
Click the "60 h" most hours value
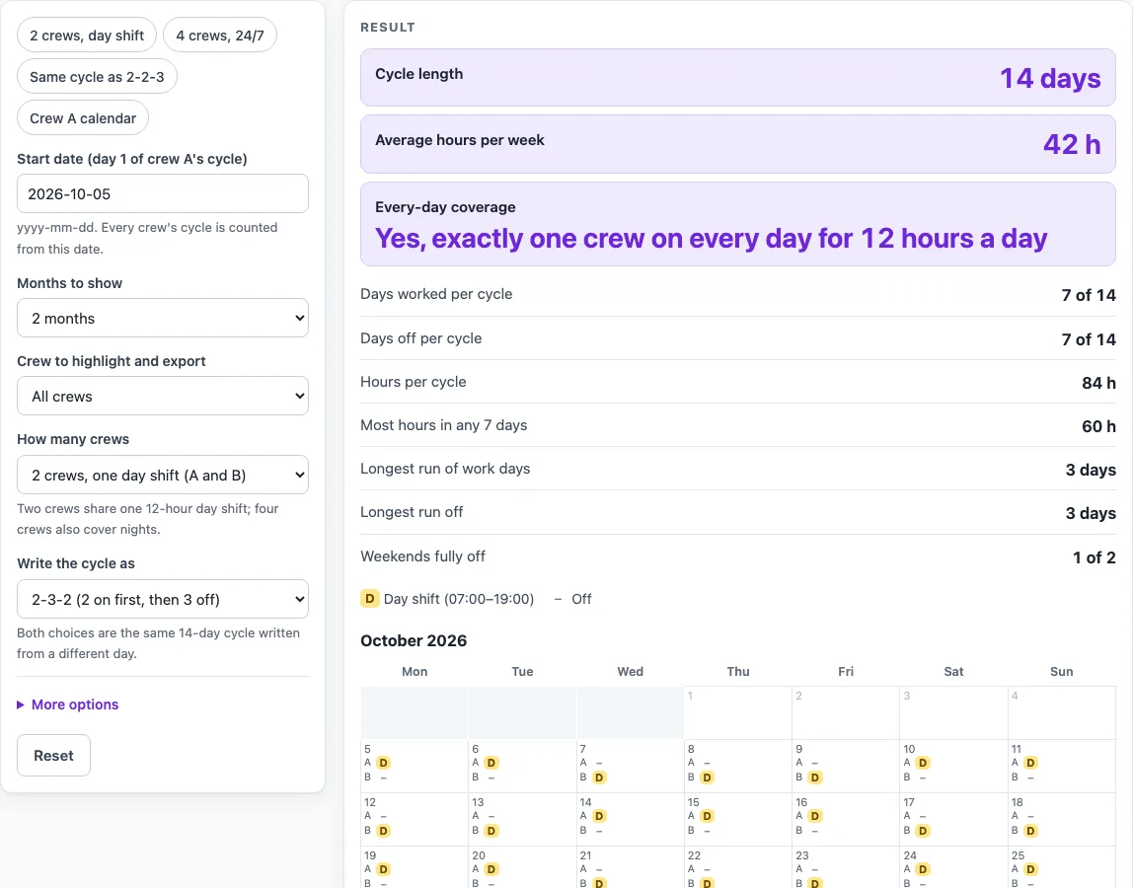coord(1098,426)
